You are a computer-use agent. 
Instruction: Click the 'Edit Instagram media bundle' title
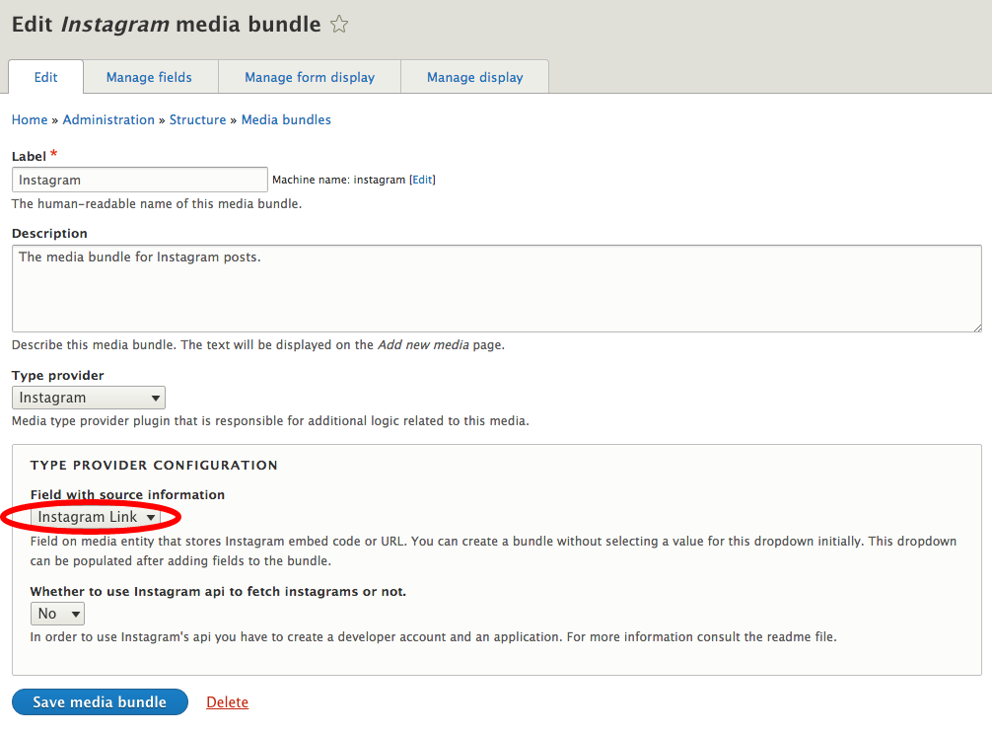[x=167, y=24]
